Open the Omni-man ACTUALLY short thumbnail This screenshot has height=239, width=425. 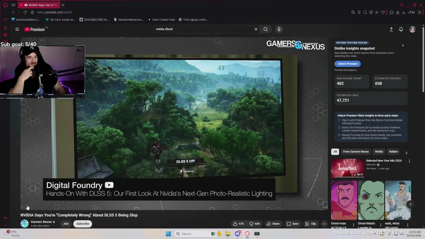[344, 200]
